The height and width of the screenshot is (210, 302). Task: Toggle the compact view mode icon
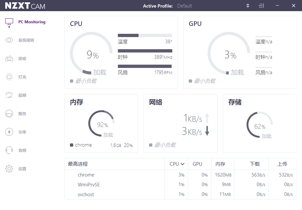pos(261,6)
